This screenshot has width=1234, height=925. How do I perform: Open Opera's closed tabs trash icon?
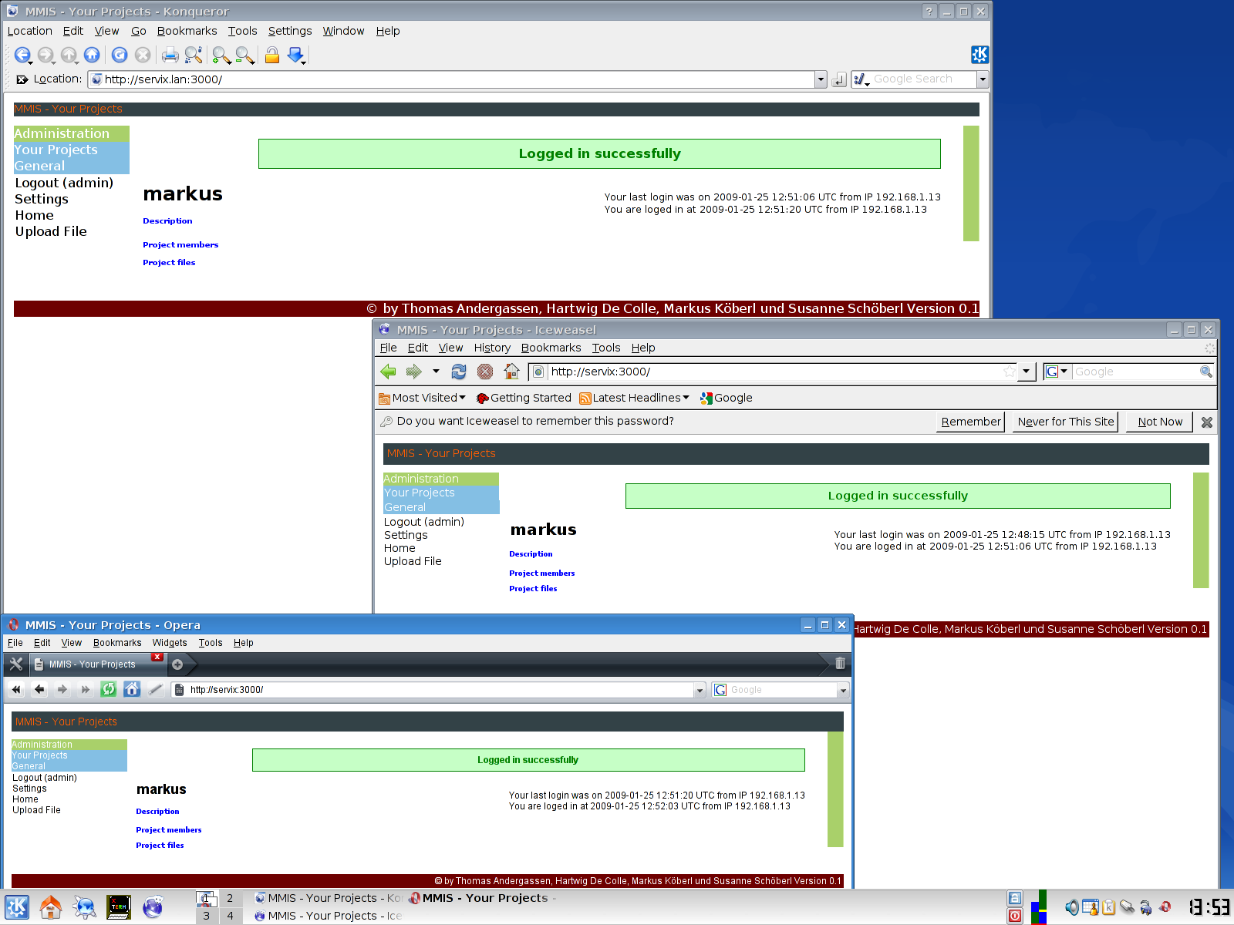point(840,663)
